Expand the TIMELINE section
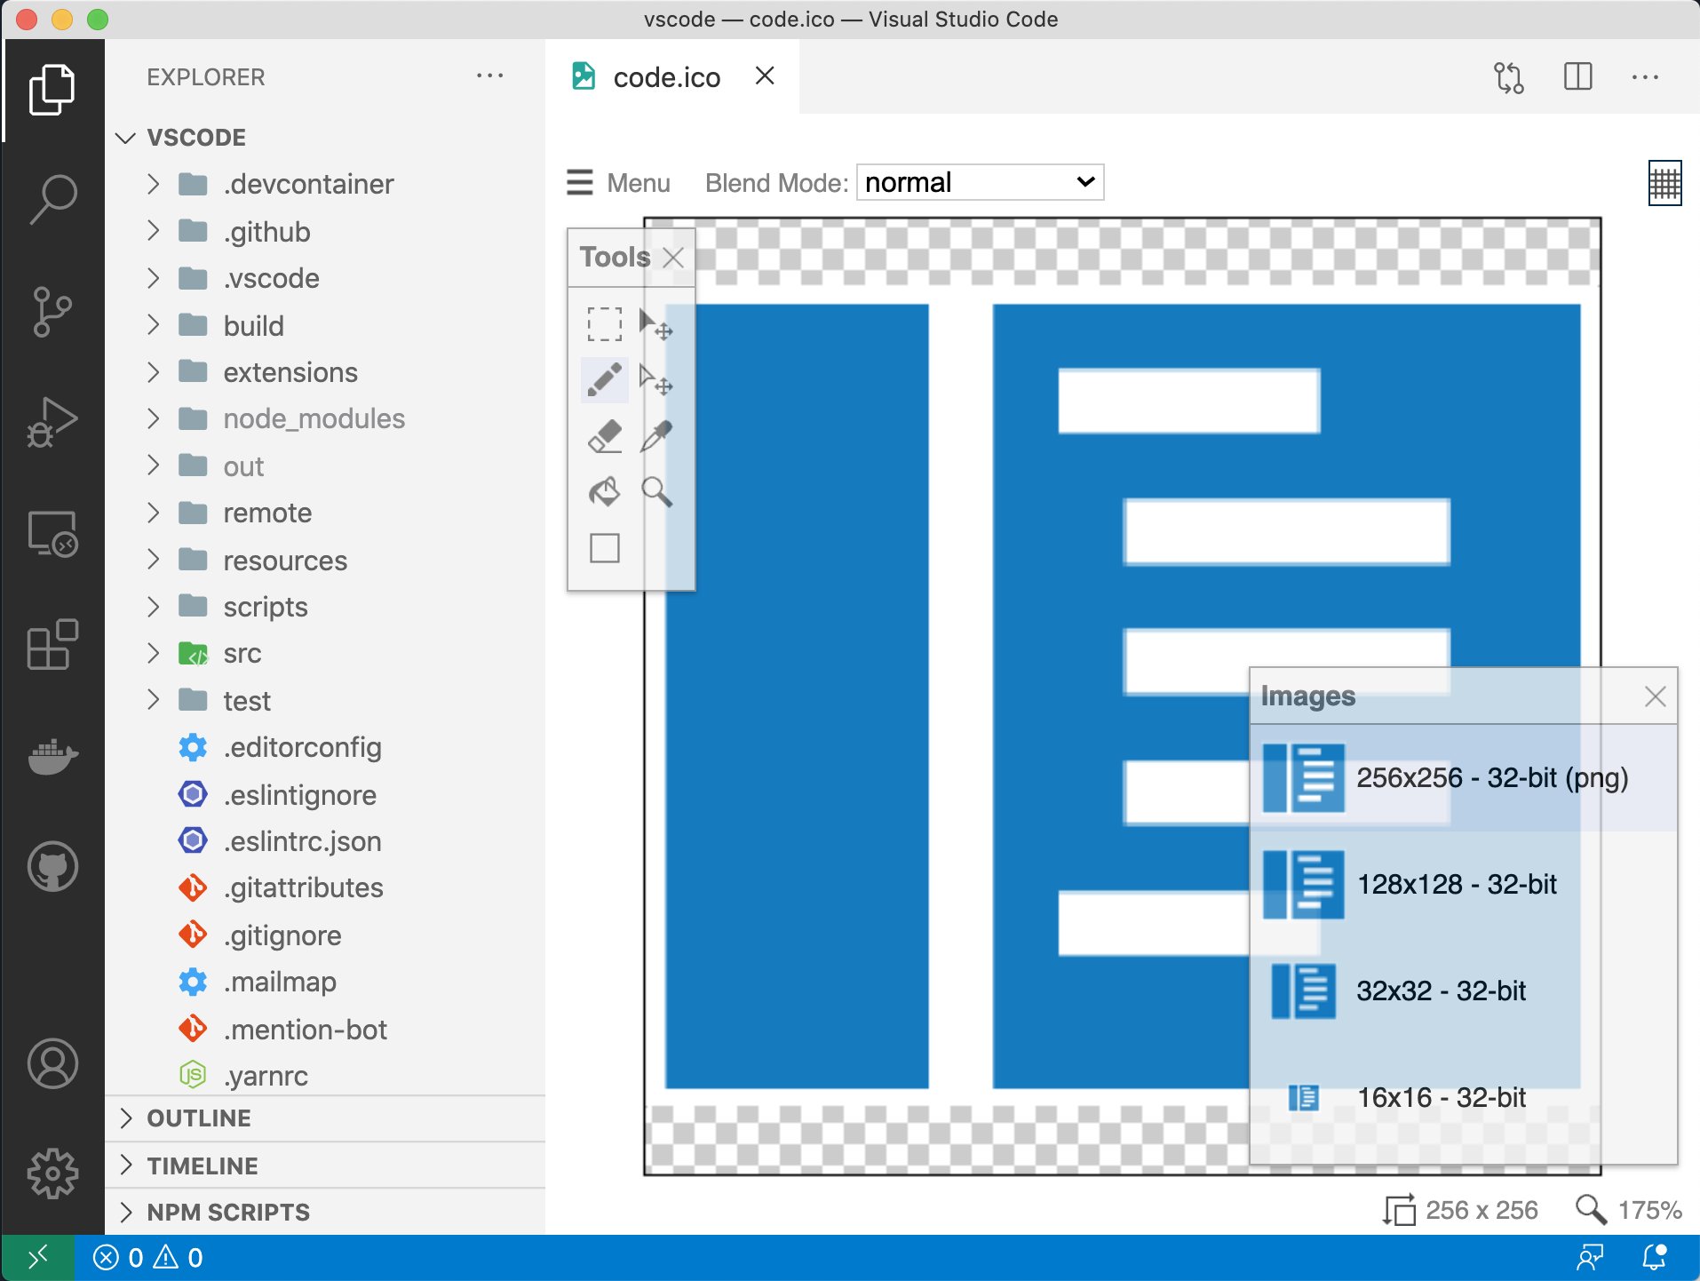 tap(325, 1166)
